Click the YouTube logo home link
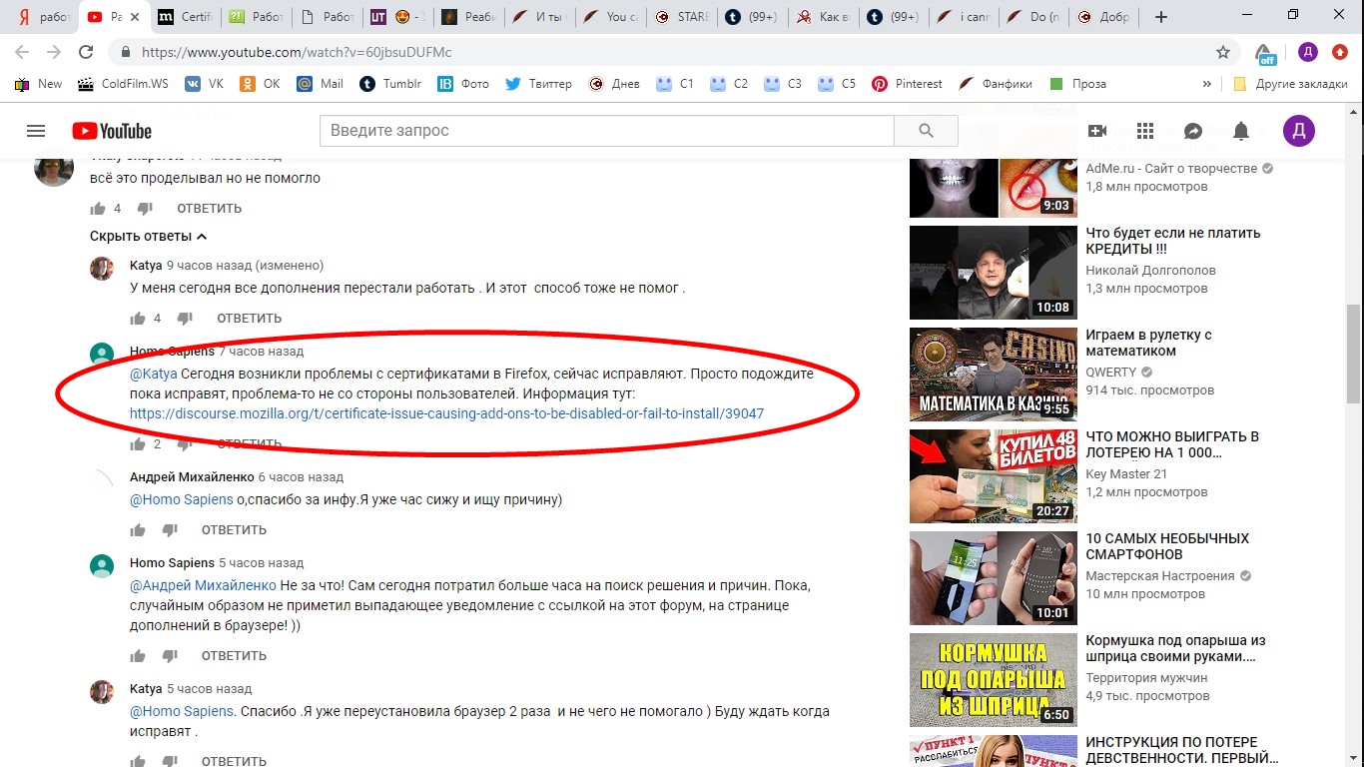The height and width of the screenshot is (767, 1364). click(112, 131)
